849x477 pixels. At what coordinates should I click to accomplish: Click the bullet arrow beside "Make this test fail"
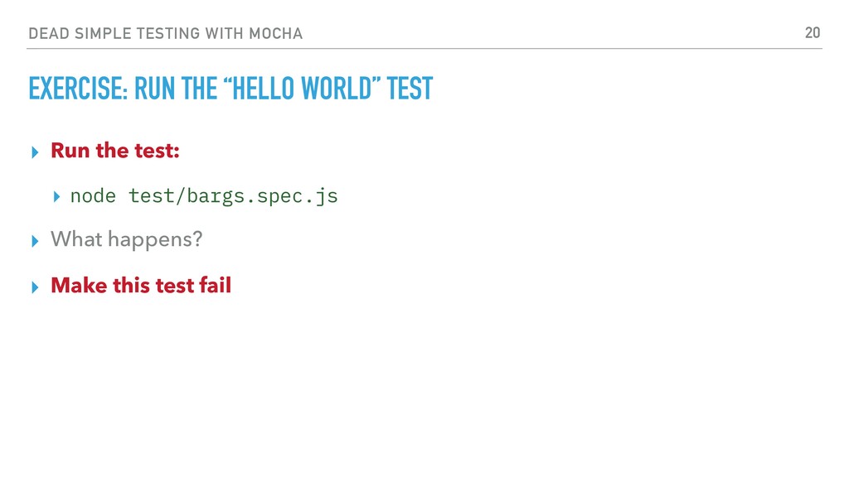coord(35,287)
